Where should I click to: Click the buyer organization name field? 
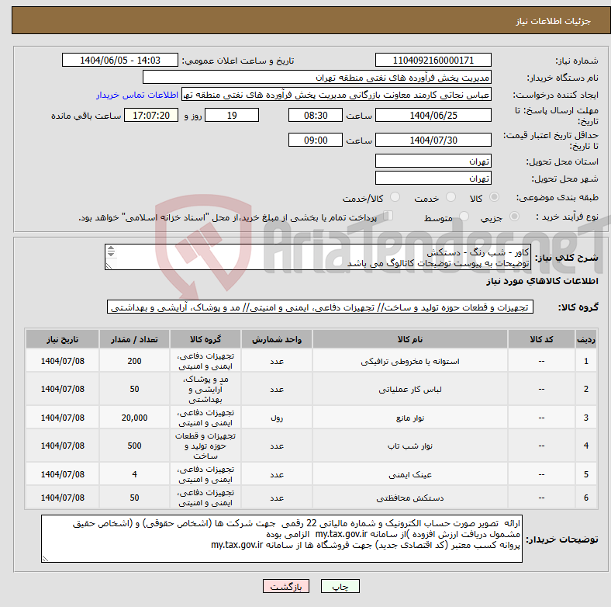(x=317, y=78)
